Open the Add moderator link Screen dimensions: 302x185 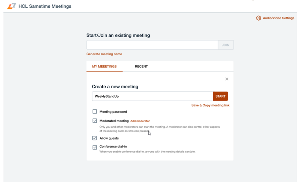(140, 121)
